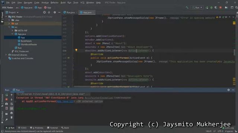Open Project panel settings gear
Screen dimensions: 238x133
pos(55,12)
